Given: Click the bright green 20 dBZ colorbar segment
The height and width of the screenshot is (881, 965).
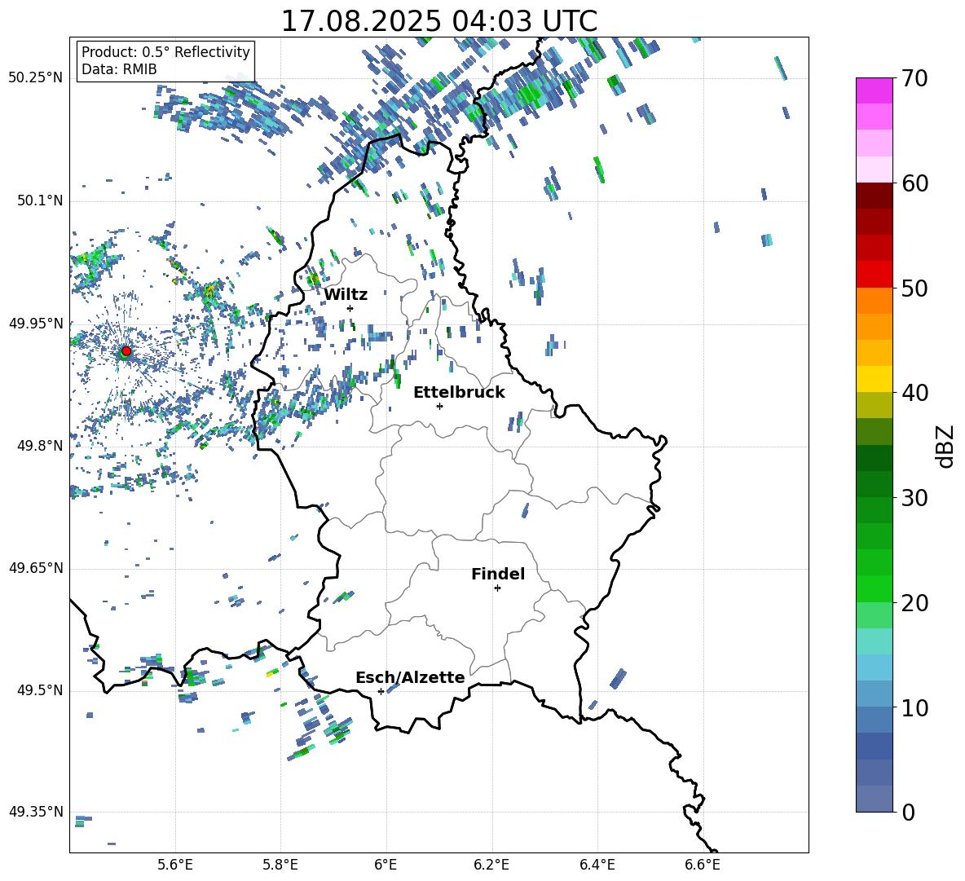Looking at the screenshot, I should pyautogui.click(x=874, y=589).
